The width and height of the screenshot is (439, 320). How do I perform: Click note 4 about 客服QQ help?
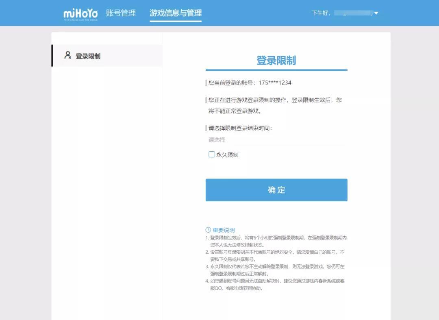(x=275, y=285)
